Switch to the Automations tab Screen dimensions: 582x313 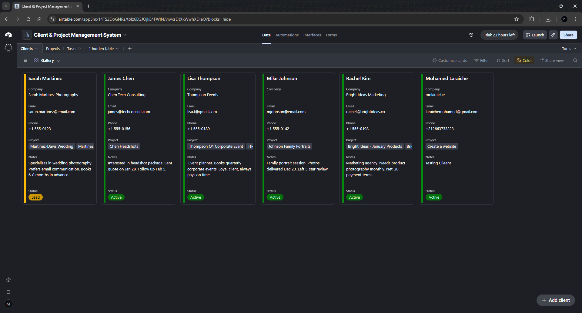[286, 35]
